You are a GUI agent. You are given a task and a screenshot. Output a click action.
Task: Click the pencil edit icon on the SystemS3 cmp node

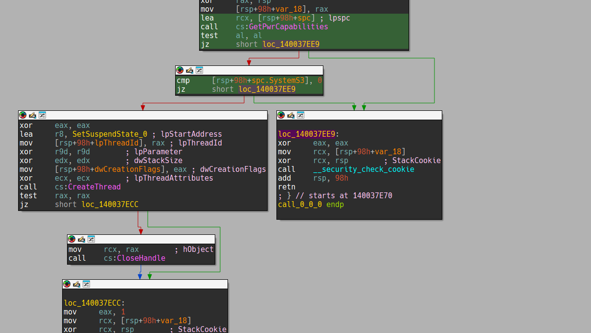pos(190,70)
